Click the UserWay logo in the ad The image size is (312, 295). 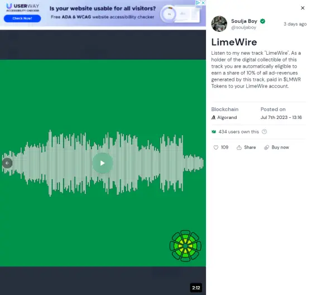coord(22,7)
